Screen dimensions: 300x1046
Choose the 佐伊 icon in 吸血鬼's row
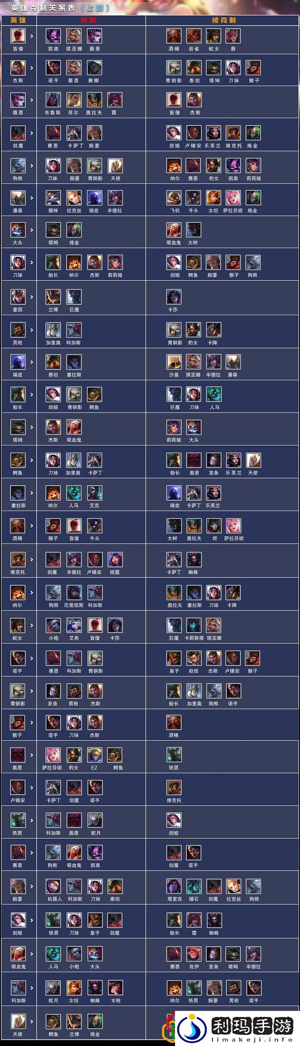point(194,954)
